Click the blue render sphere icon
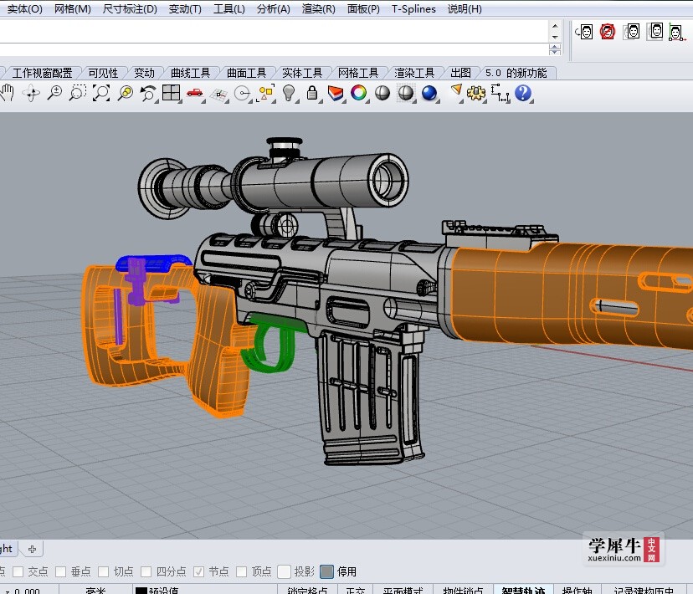The height and width of the screenshot is (594, 693). (x=429, y=93)
